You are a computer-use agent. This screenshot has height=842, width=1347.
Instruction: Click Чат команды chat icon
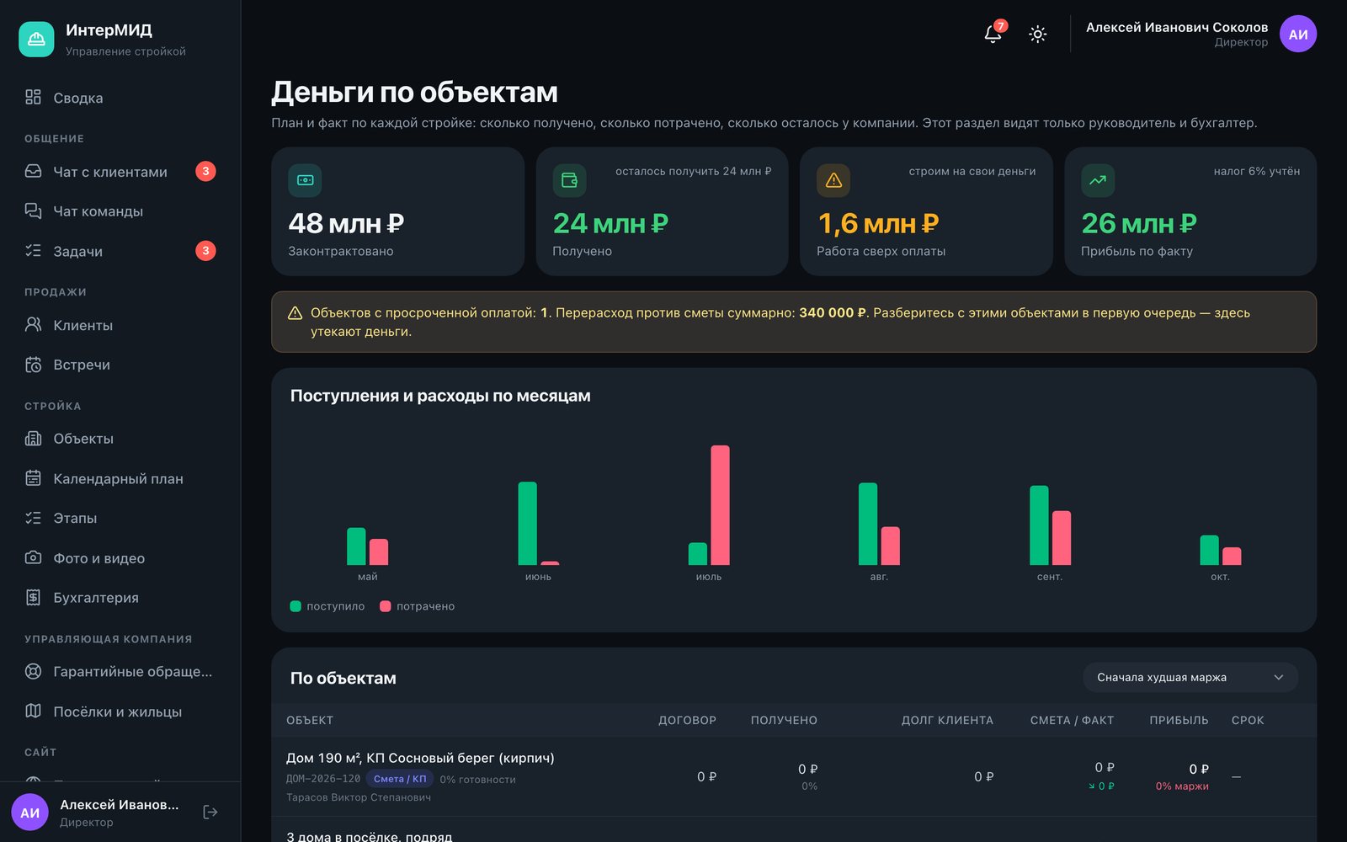click(33, 210)
